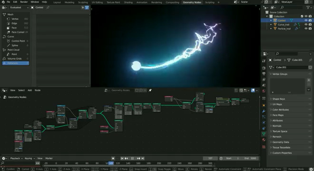The image size is (314, 171).
Task: Expand the Particle_trail object in outliner
Action: point(271,28)
